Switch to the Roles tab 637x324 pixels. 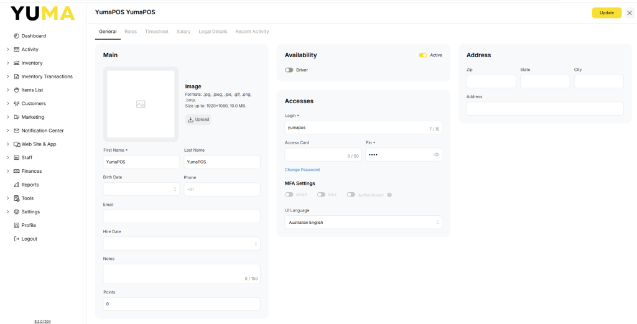coord(131,32)
